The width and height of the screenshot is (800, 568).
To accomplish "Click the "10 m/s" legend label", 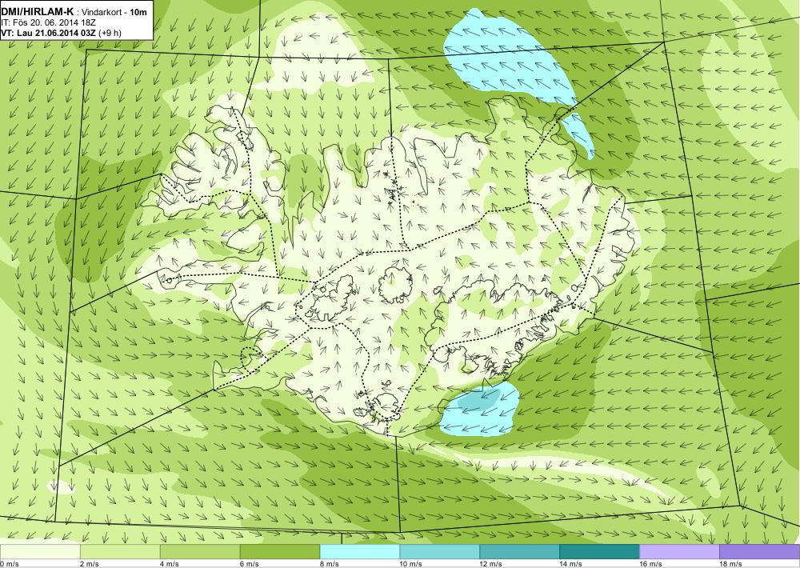I will pos(411,564).
